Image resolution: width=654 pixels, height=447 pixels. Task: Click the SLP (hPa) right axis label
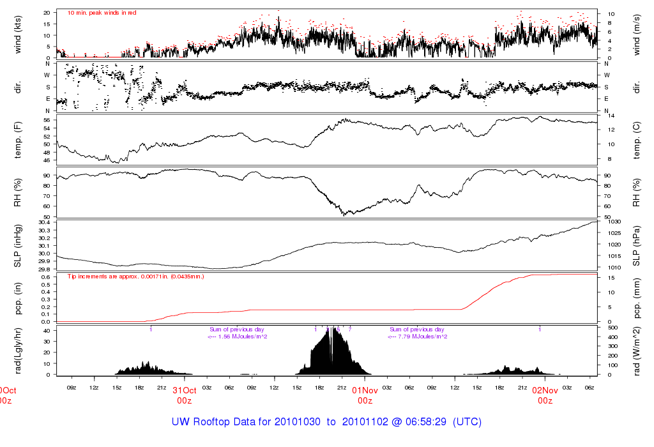click(x=637, y=246)
